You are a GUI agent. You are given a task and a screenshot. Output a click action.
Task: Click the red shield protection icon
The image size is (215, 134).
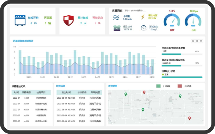pos(68,20)
